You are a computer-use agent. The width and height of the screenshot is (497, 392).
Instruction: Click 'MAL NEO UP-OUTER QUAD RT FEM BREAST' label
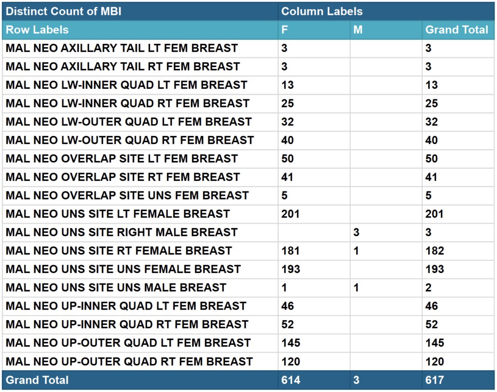pos(129,362)
